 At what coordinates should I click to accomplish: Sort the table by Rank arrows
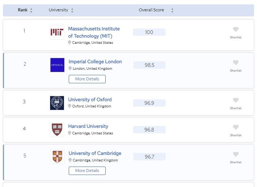tap(31, 10)
